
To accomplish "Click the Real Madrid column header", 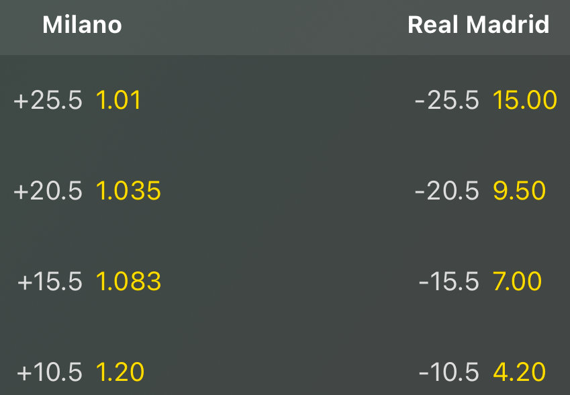I will coord(478,26).
